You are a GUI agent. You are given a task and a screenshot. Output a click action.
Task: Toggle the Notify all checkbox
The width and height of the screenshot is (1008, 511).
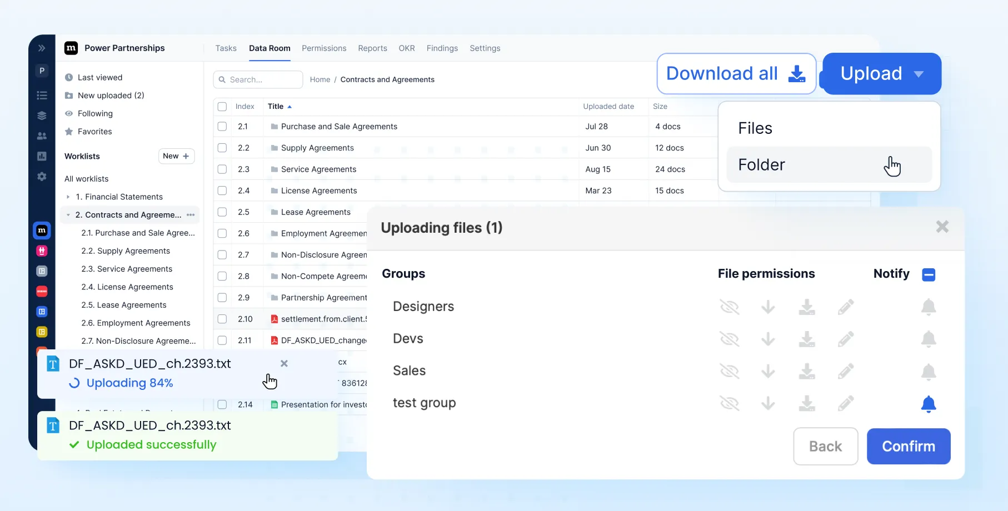click(x=929, y=274)
